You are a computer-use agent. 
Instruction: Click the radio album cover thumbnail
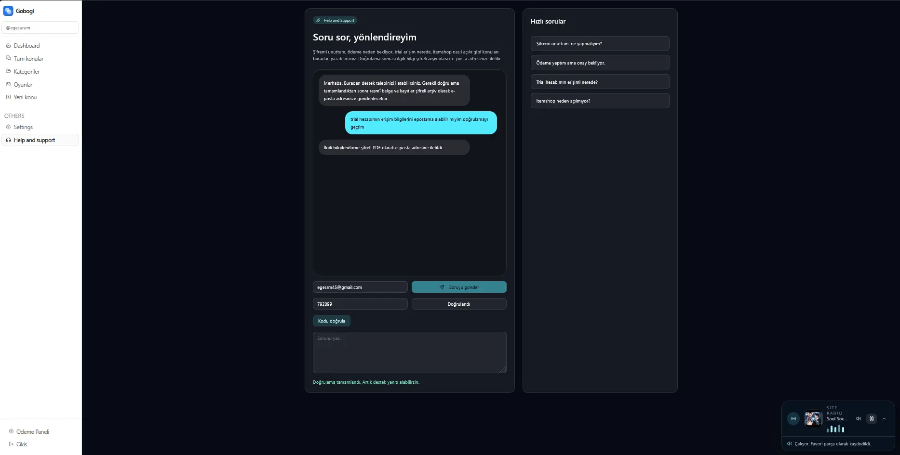813,419
